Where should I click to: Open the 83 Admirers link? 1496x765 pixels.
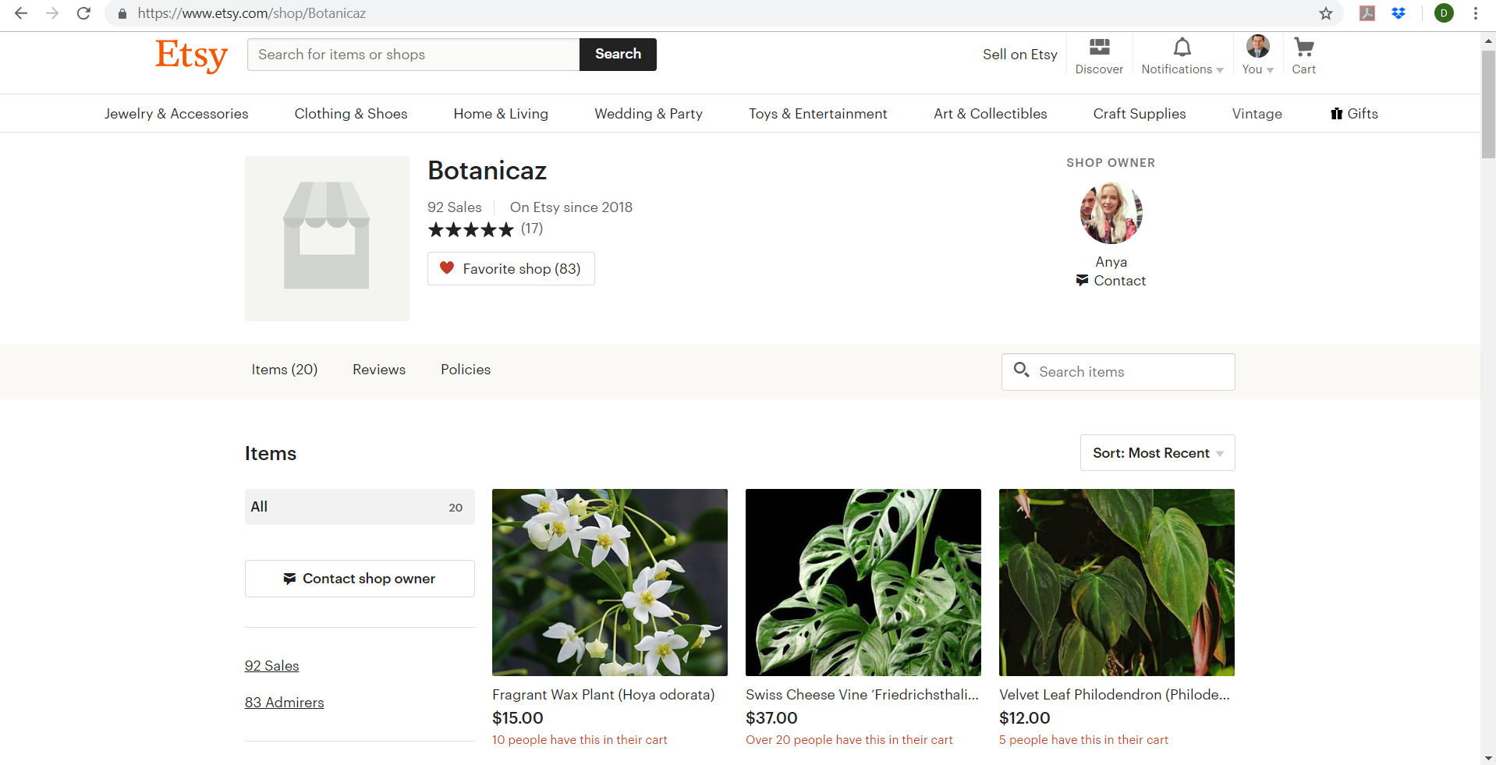(x=284, y=703)
